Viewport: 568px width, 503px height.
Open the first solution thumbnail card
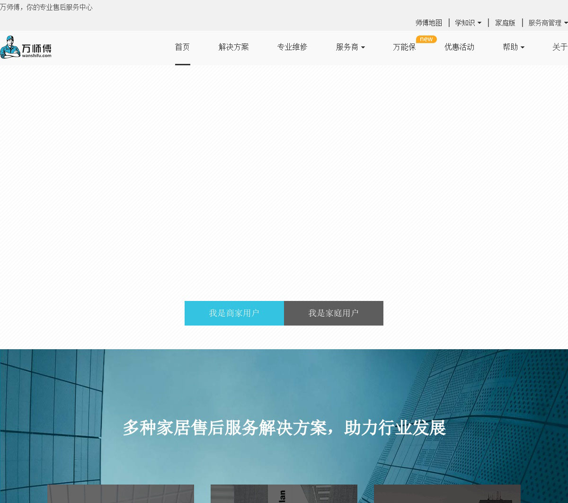point(121,494)
